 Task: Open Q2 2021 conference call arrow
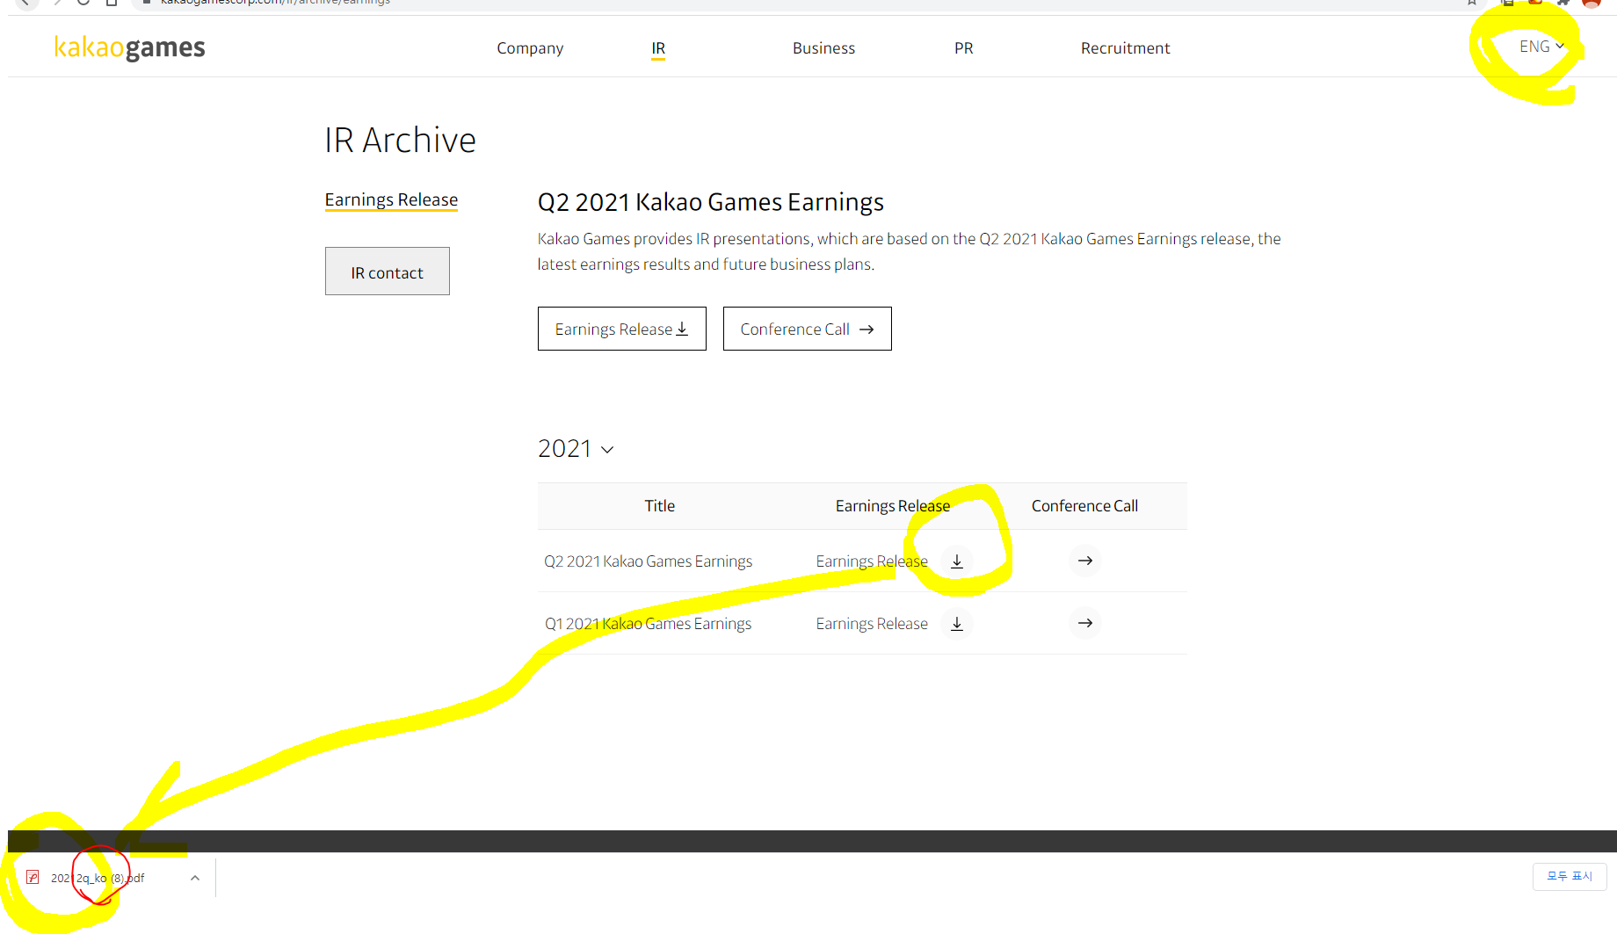tap(1085, 561)
